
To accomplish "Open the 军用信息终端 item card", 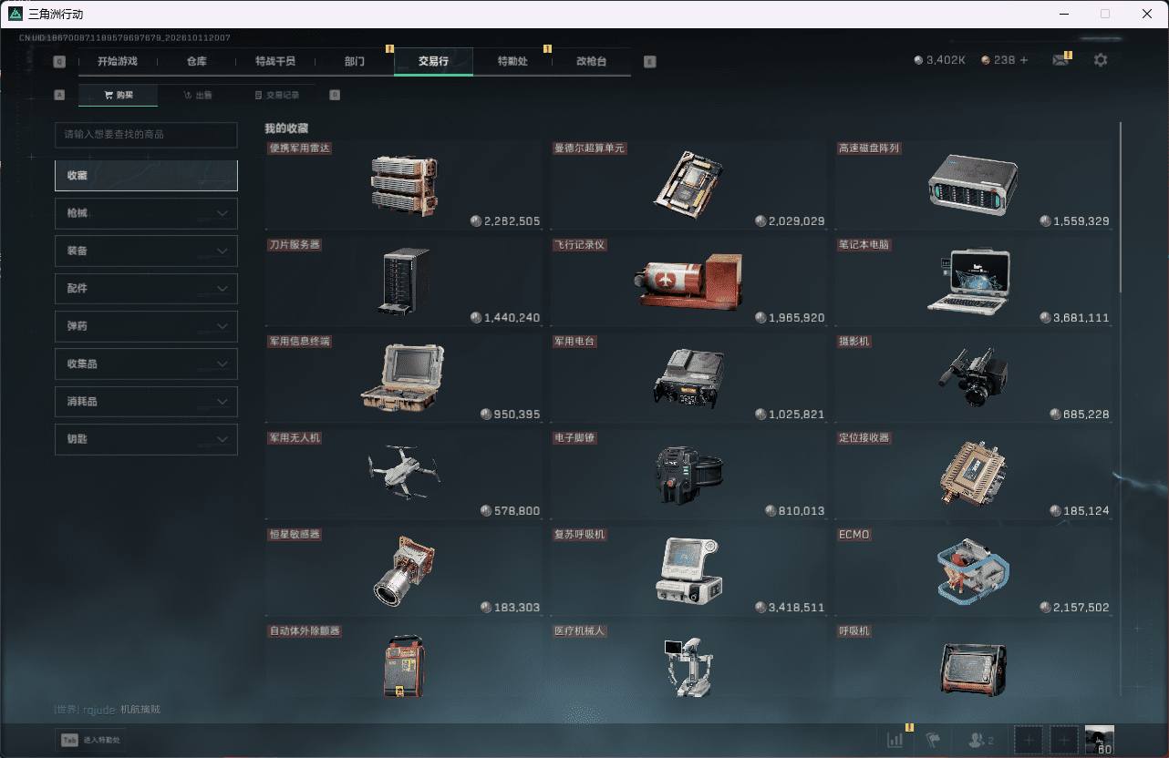I will click(403, 378).
